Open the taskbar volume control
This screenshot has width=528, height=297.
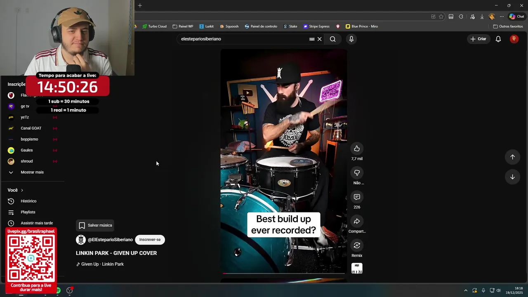[x=498, y=290]
